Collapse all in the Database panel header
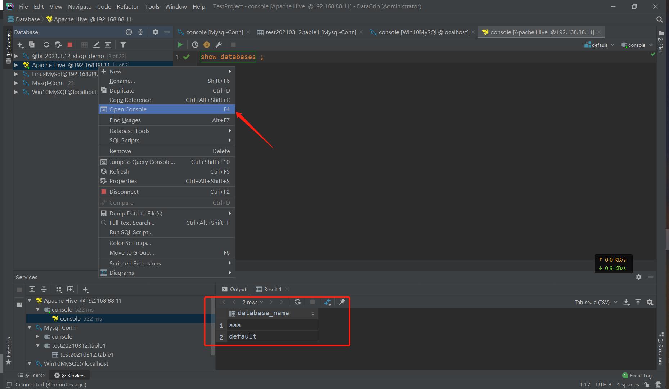The image size is (669, 389). (140, 32)
